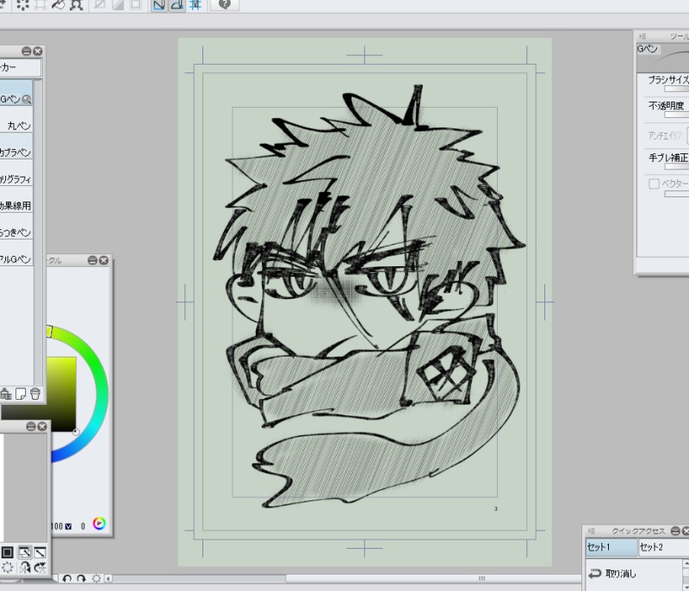Toggle snap to grid icon
Viewport: 689px width, 591px height.
click(x=196, y=5)
